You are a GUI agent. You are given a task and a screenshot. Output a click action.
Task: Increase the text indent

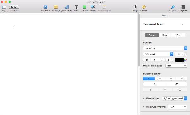point(176,84)
